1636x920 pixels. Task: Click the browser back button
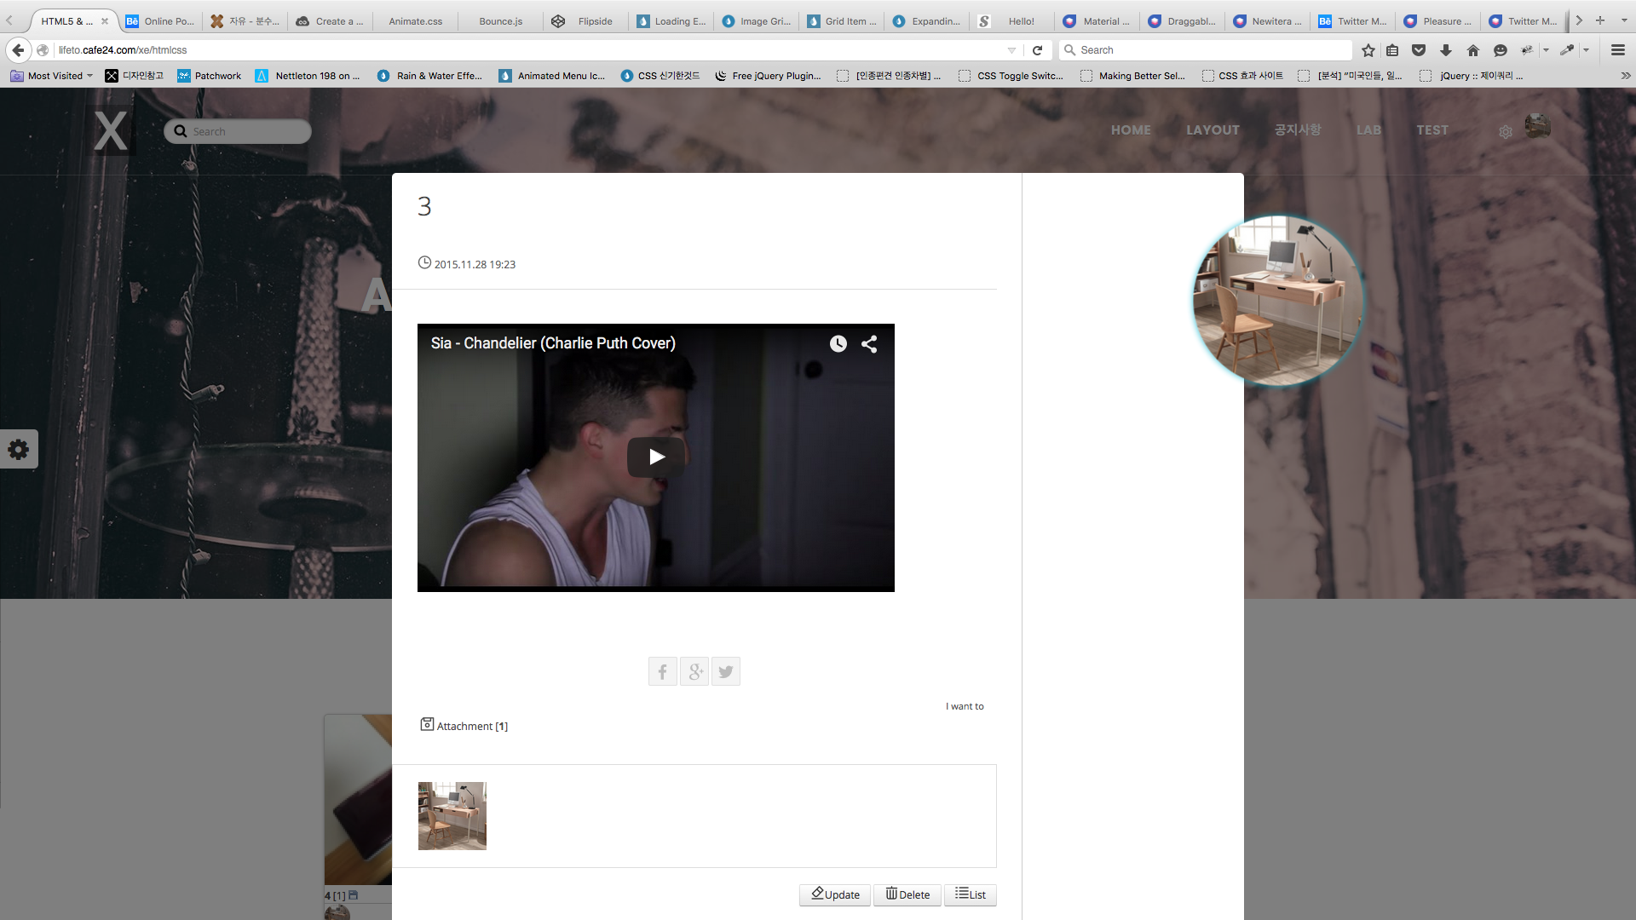[18, 50]
